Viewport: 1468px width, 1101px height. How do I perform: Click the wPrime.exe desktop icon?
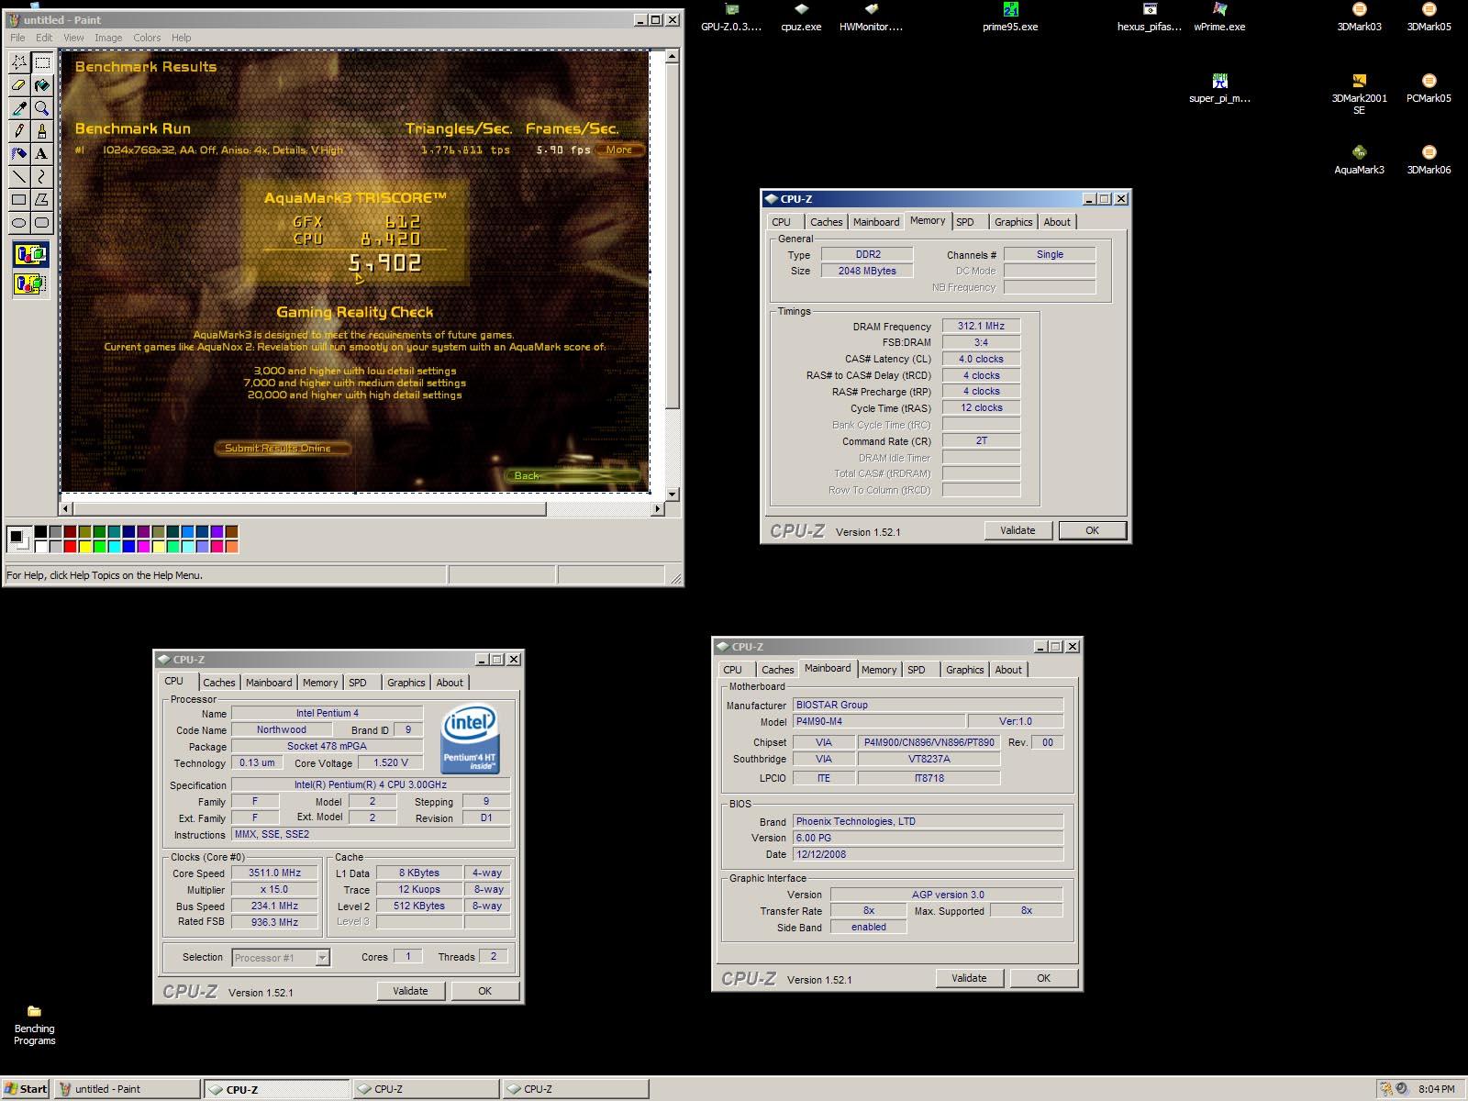[x=1219, y=17]
